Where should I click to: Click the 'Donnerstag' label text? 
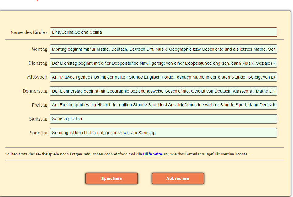pos(35,91)
